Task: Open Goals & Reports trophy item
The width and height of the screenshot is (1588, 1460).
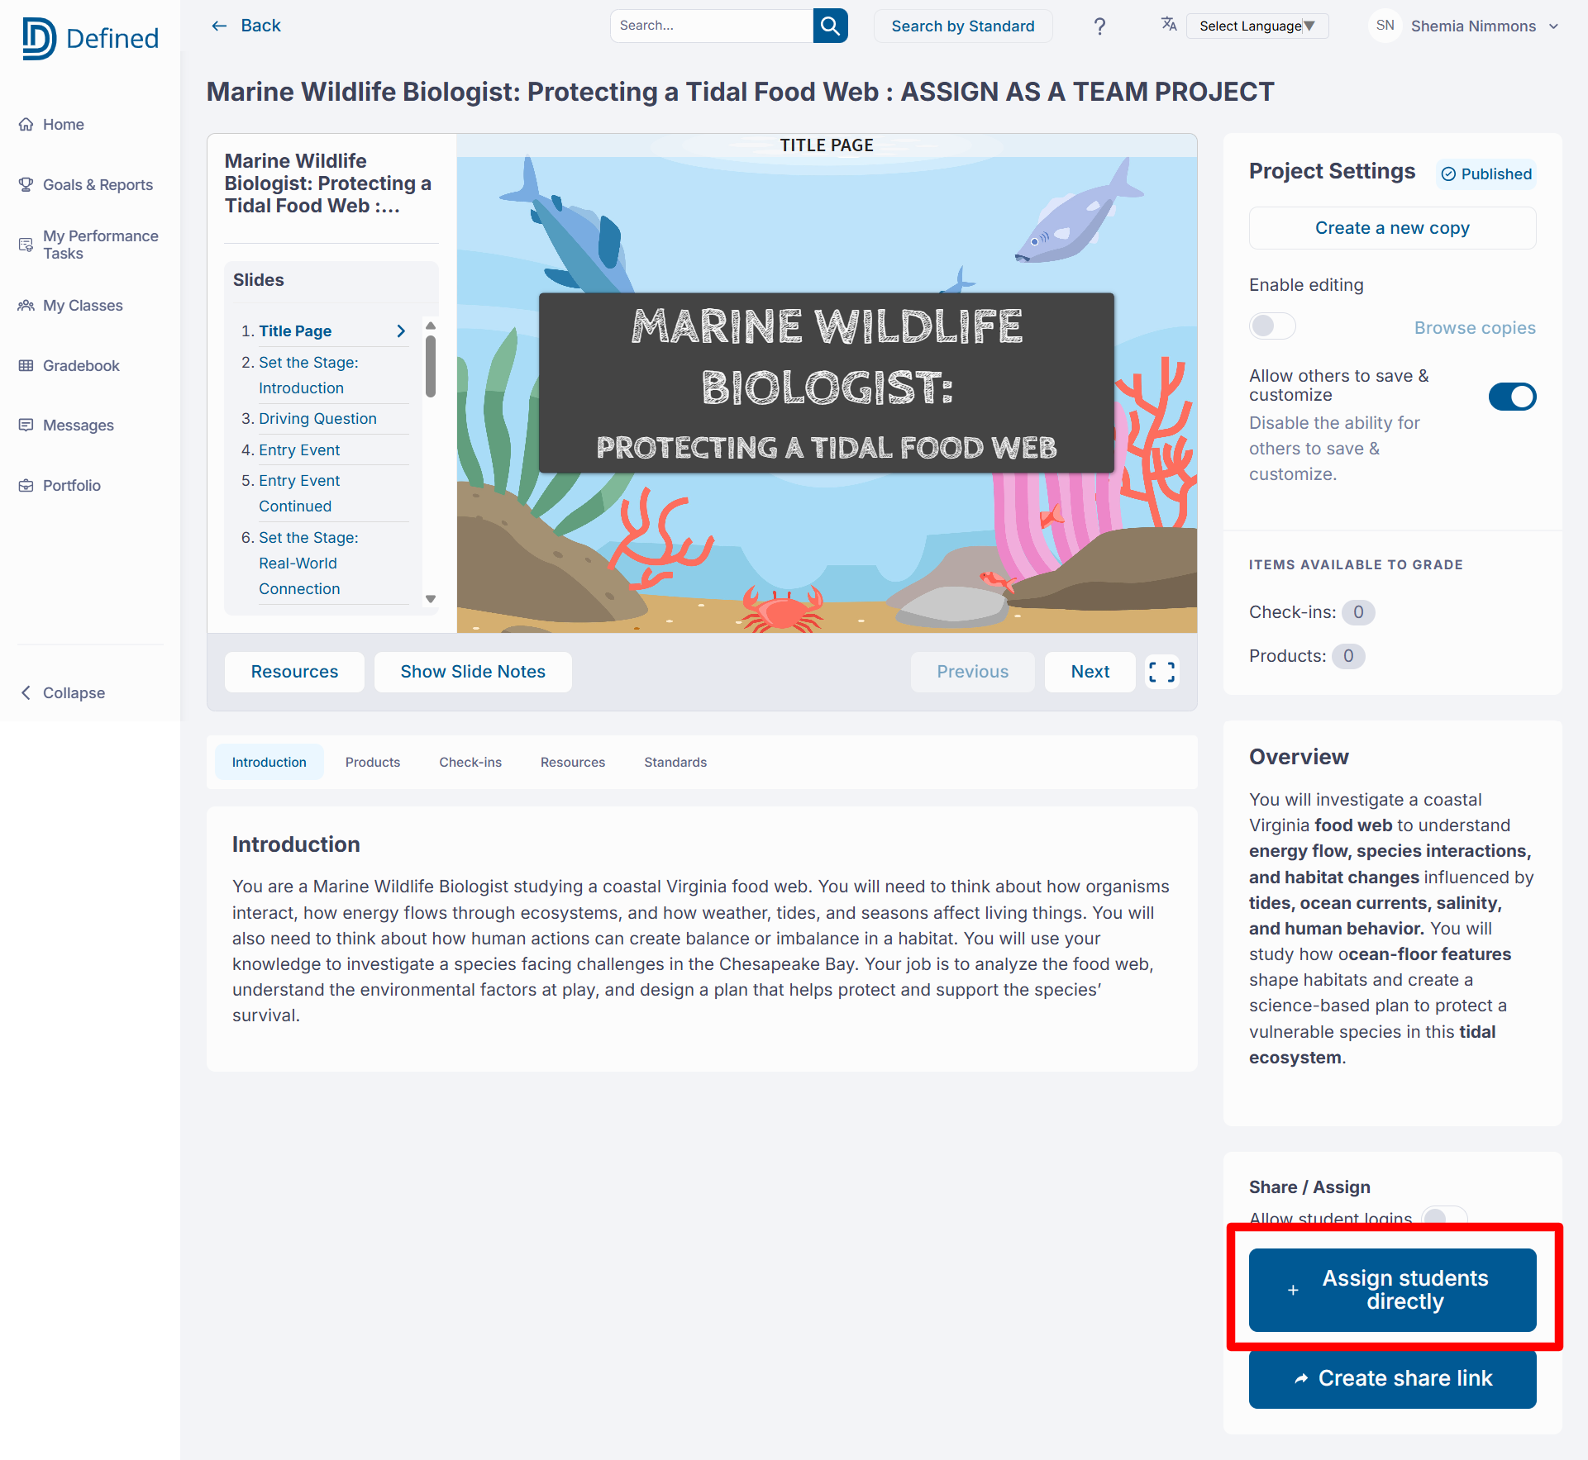Action: [85, 185]
